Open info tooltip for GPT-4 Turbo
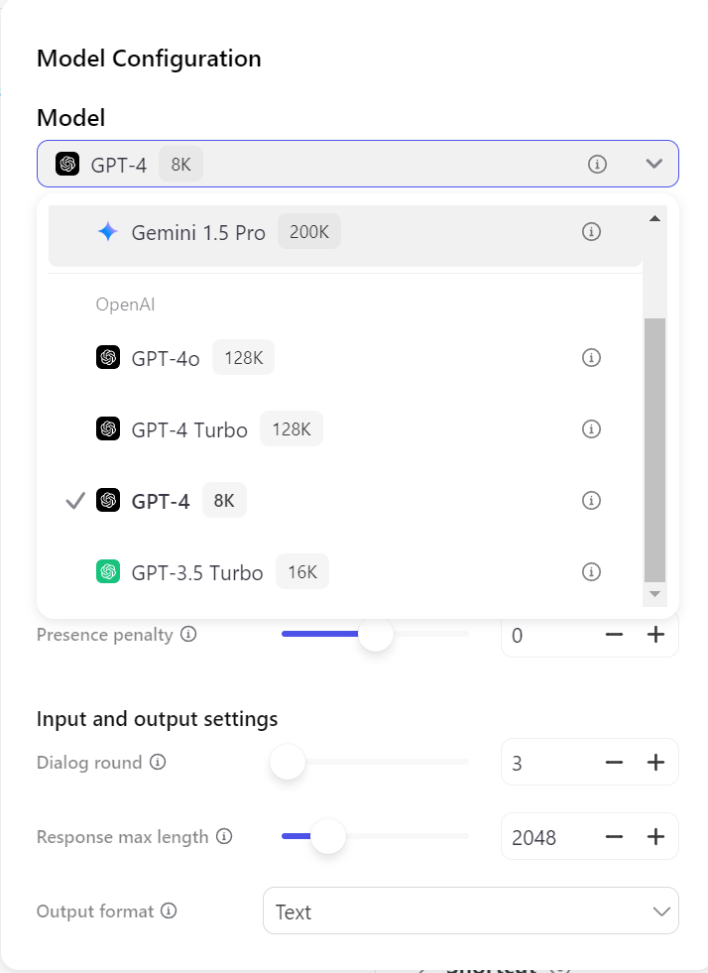The image size is (708, 973). [x=591, y=428]
